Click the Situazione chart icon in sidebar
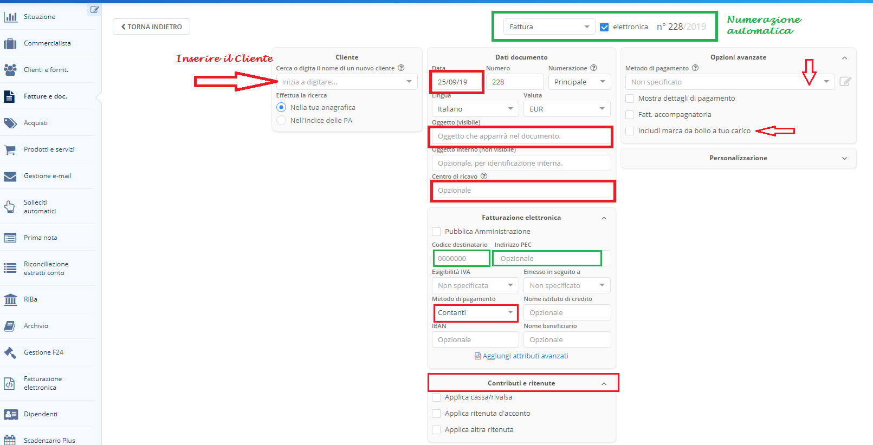This screenshot has width=873, height=445. [10, 17]
